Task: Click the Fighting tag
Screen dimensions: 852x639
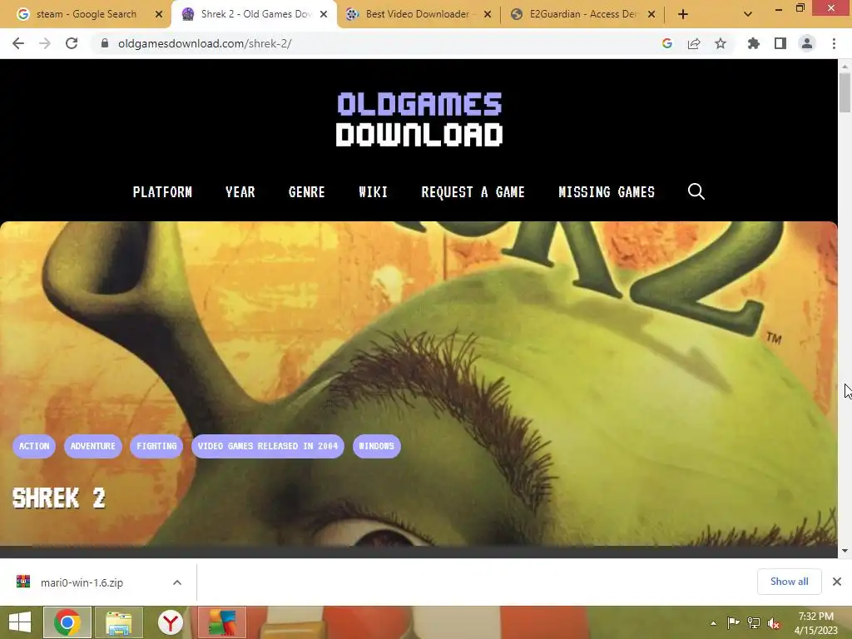Action: (156, 446)
